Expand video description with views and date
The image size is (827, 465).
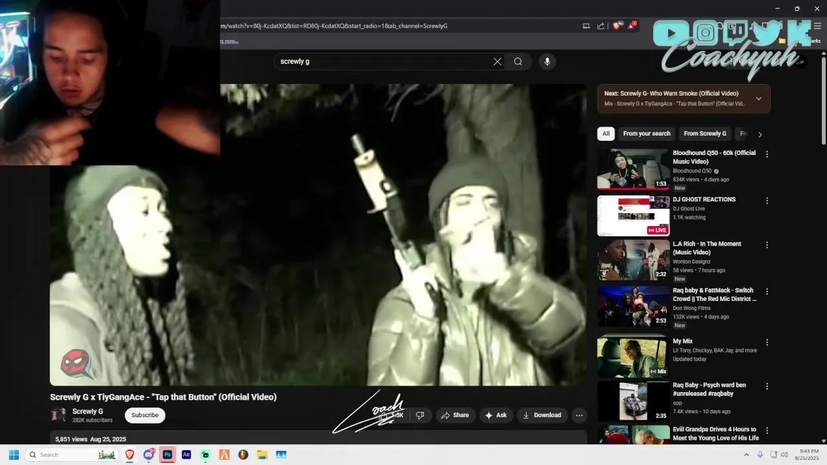(x=319, y=439)
